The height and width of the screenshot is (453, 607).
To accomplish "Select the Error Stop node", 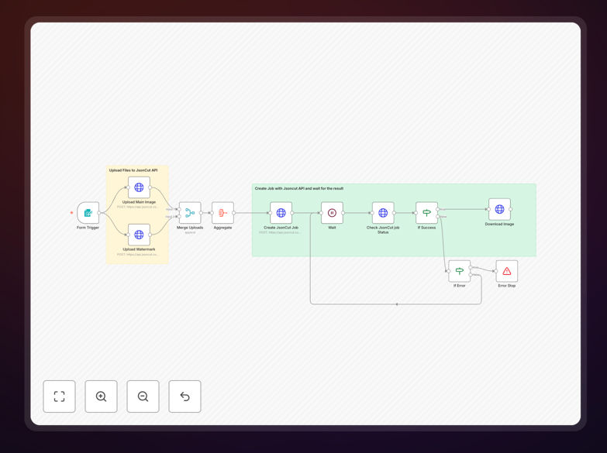I will point(507,271).
